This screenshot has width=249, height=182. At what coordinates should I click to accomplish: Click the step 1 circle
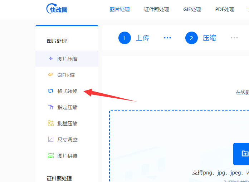[125, 38]
